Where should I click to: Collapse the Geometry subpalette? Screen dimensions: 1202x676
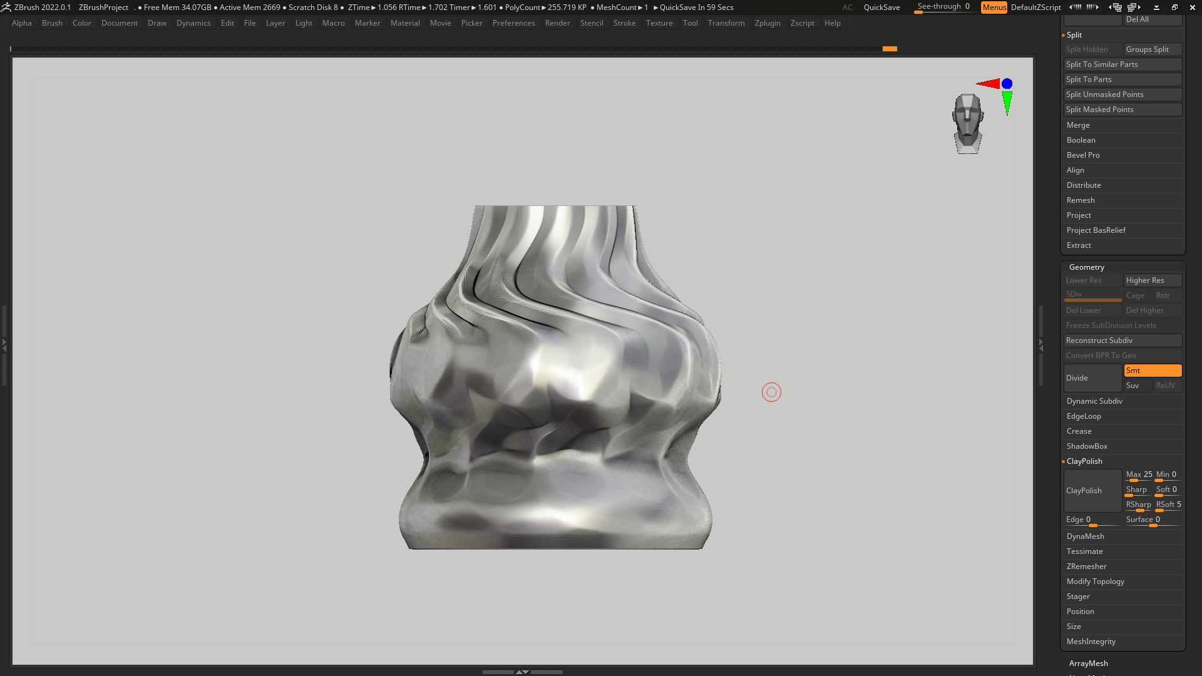[x=1086, y=267]
